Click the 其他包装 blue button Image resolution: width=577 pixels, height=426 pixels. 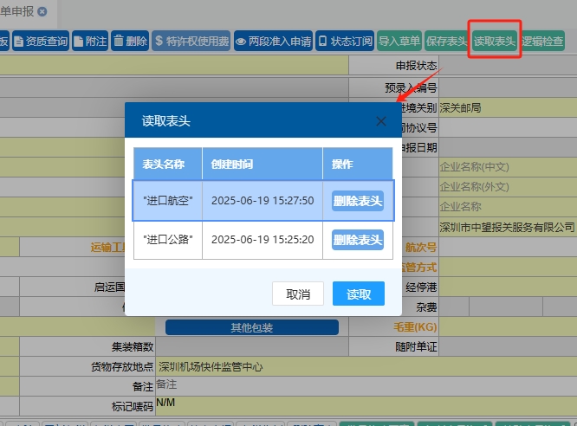[251, 327]
